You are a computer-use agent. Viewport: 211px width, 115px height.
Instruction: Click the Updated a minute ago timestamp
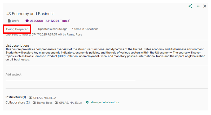(x=53, y=29)
